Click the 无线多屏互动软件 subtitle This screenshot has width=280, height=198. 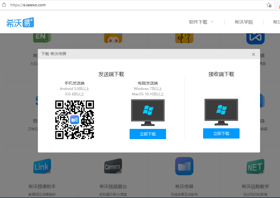tap(184, 194)
